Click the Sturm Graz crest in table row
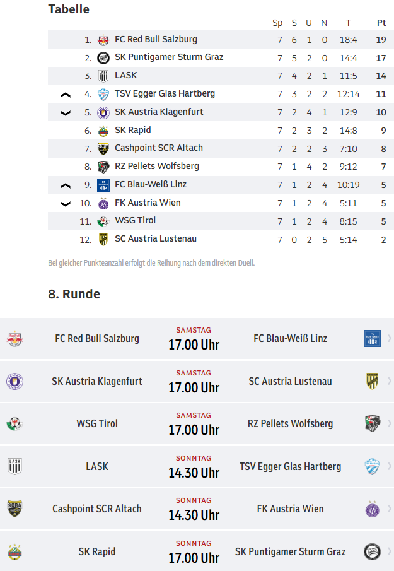The width and height of the screenshot is (394, 571). pos(103,58)
